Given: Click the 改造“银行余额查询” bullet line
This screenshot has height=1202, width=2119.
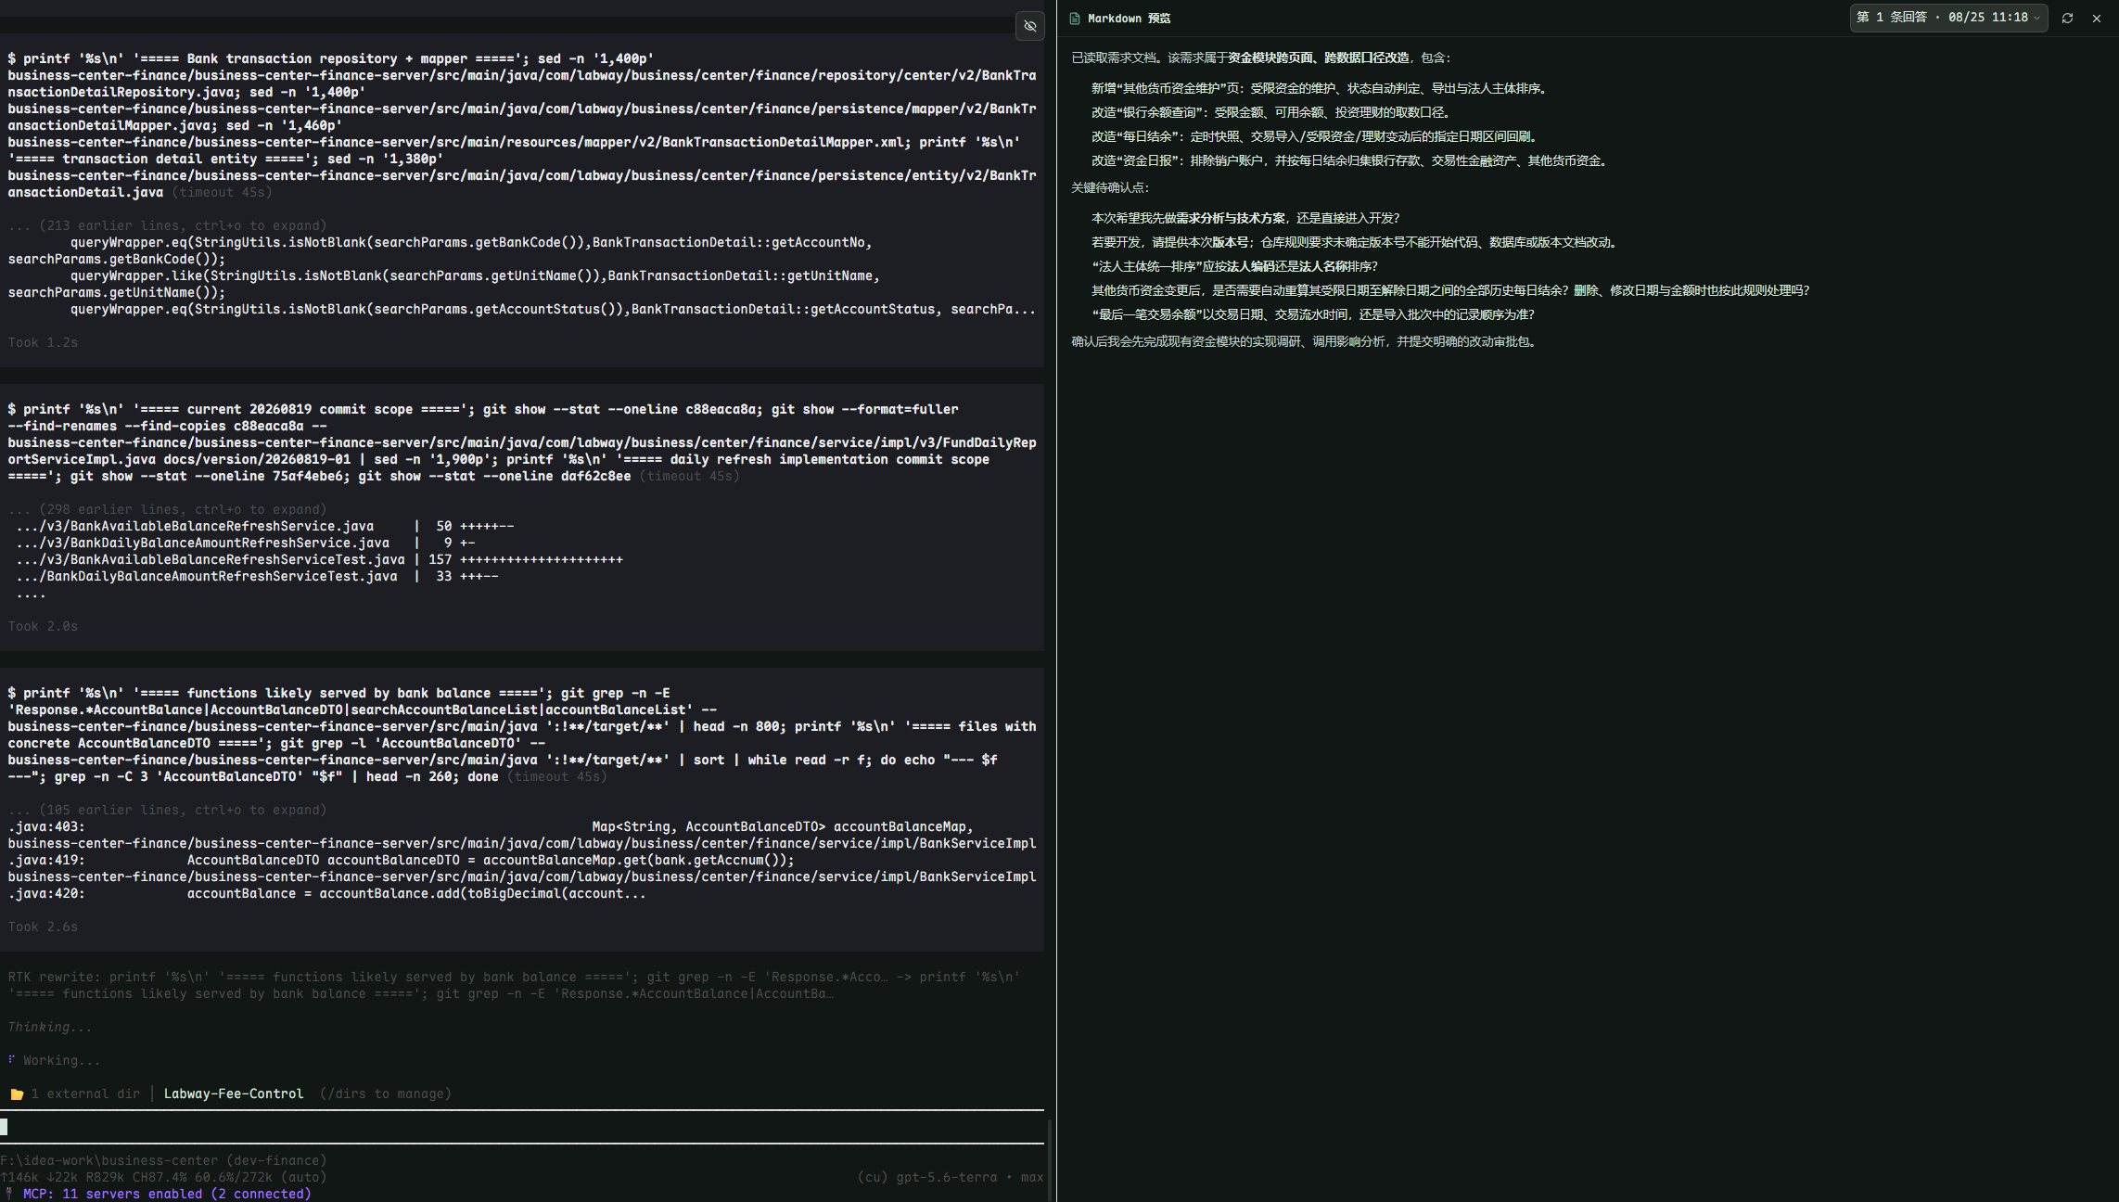Looking at the screenshot, I should pos(1271,112).
